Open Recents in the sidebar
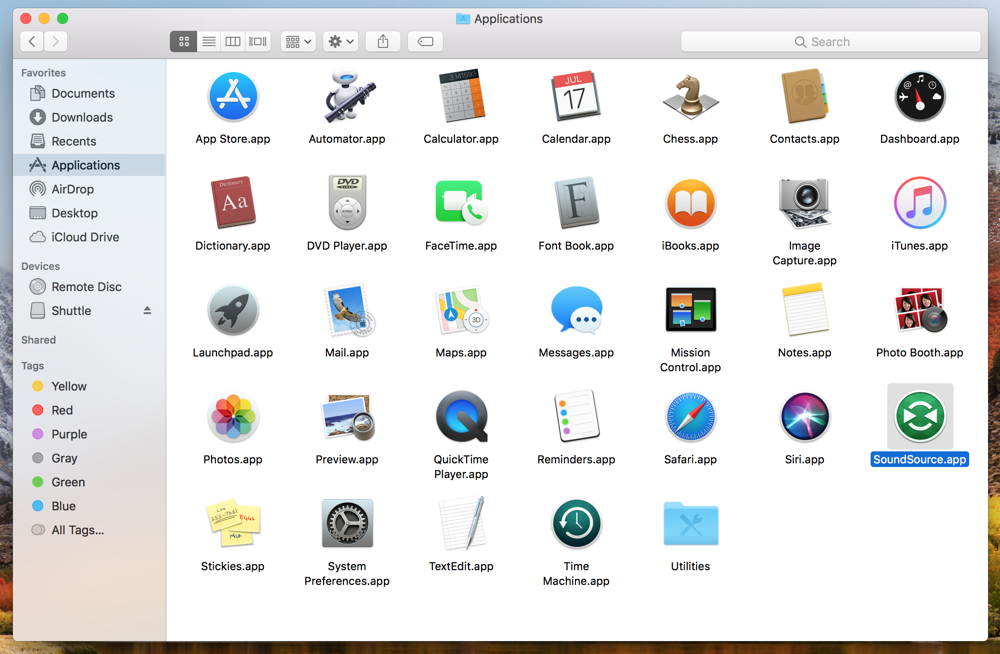This screenshot has height=654, width=1000. point(89,141)
